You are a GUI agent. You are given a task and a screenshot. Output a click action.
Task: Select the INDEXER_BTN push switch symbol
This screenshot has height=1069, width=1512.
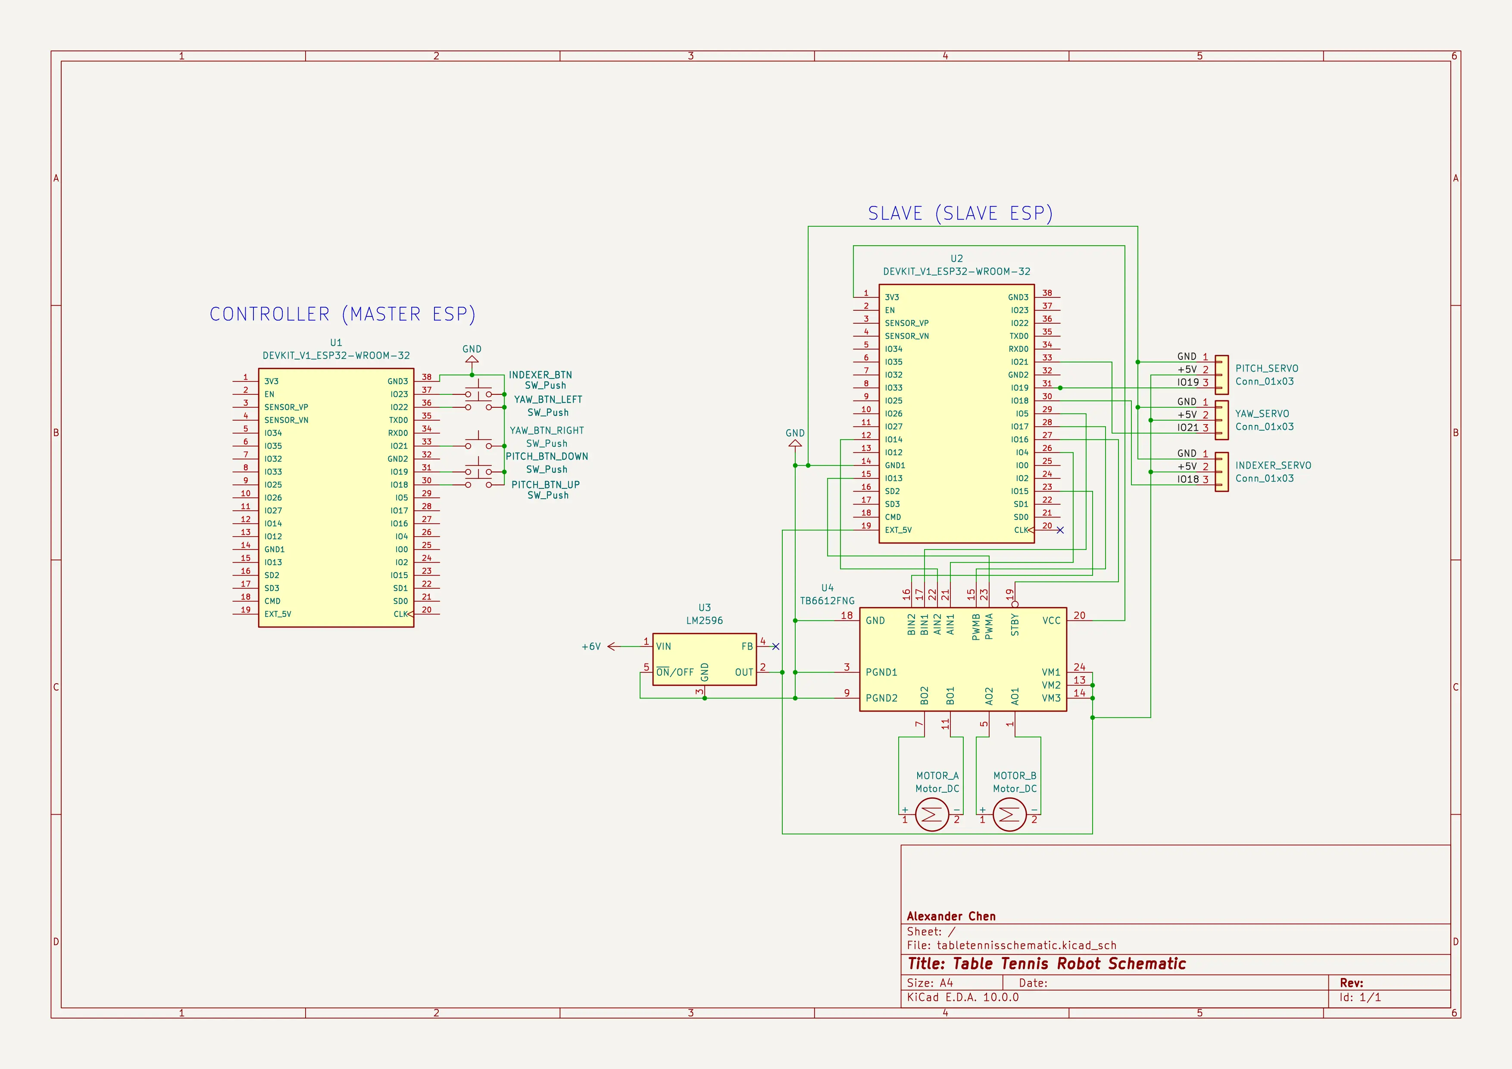pyautogui.click(x=478, y=390)
